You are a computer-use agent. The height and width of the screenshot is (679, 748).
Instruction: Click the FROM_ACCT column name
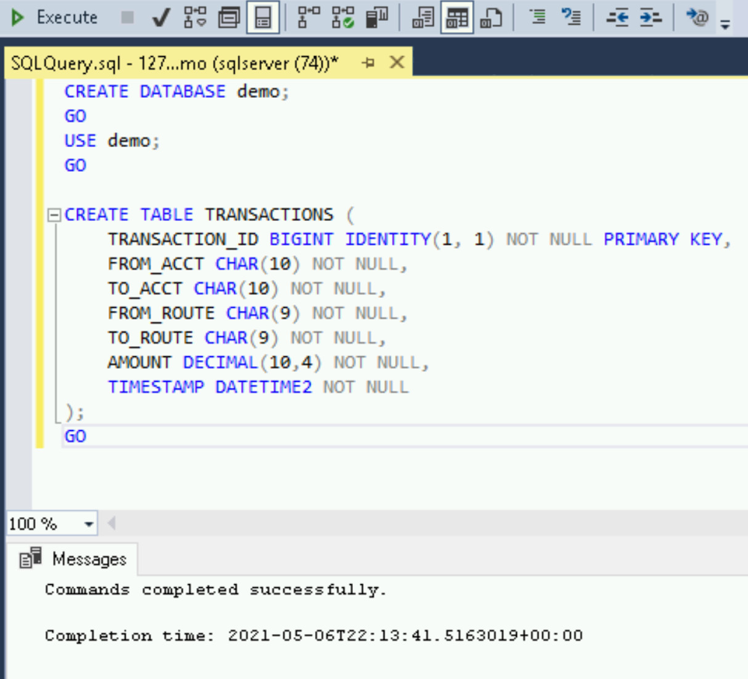pyautogui.click(x=156, y=264)
